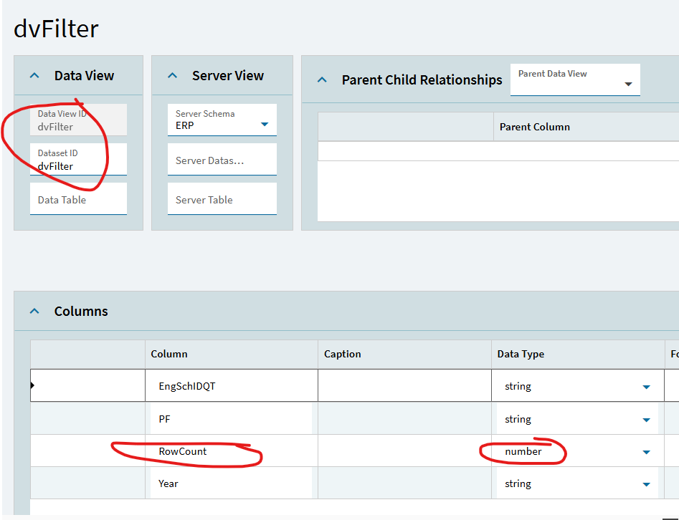
Task: Click the Data View ID field
Action: click(78, 120)
